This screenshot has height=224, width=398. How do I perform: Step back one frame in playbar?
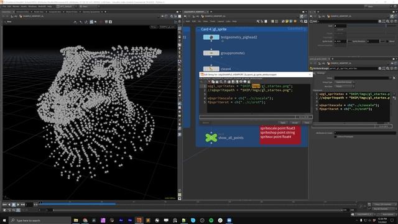(9, 205)
